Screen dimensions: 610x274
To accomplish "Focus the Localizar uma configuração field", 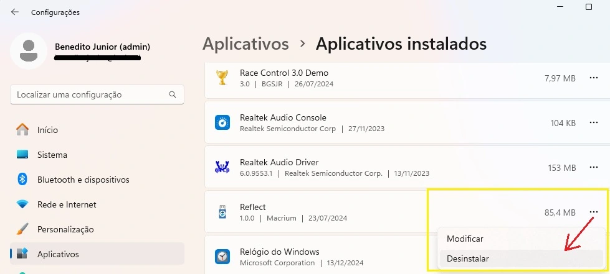I will 97,94.
